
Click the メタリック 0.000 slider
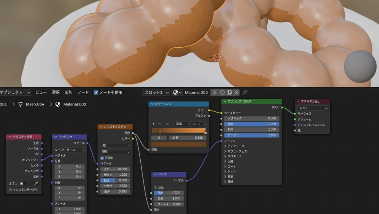[x=252, y=118]
